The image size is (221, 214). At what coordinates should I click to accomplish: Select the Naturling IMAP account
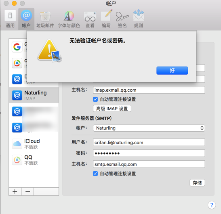tap(34, 95)
